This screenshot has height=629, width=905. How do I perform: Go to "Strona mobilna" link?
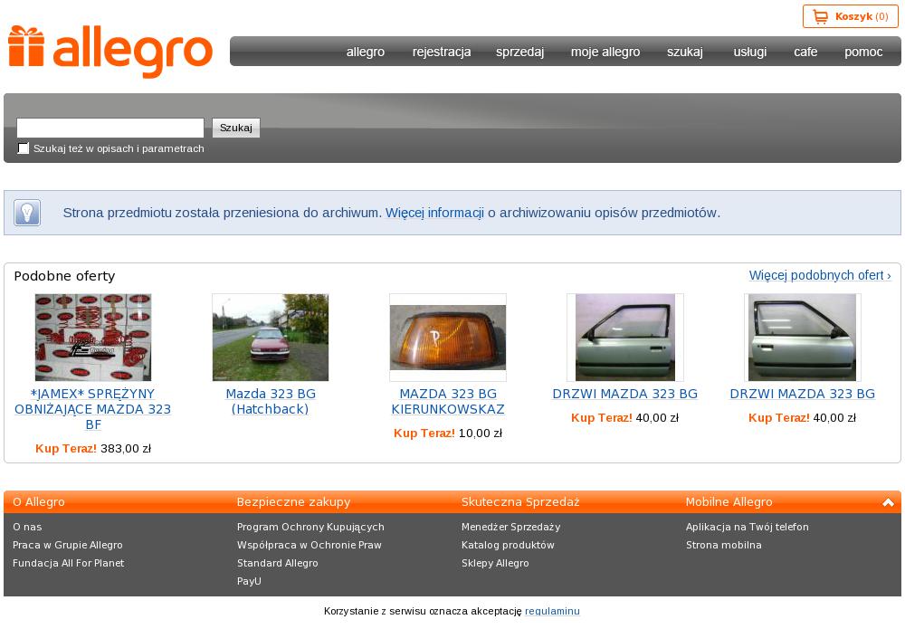pyautogui.click(x=724, y=546)
